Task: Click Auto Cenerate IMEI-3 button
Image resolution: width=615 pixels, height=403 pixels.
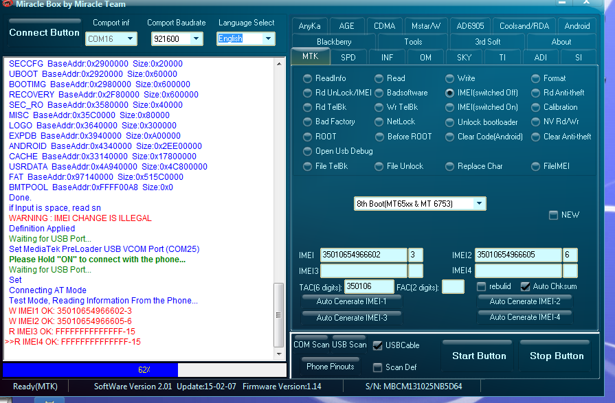Action: [351, 318]
